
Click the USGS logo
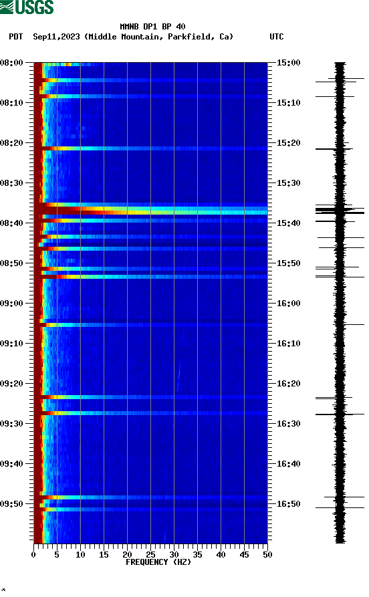coord(27,7)
